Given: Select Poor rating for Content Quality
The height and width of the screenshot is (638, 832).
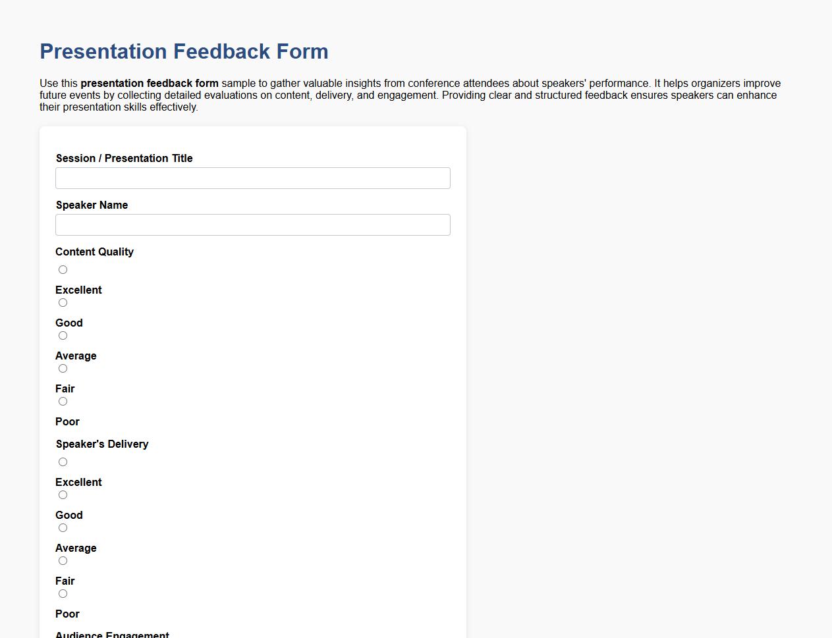Looking at the screenshot, I should point(63,401).
